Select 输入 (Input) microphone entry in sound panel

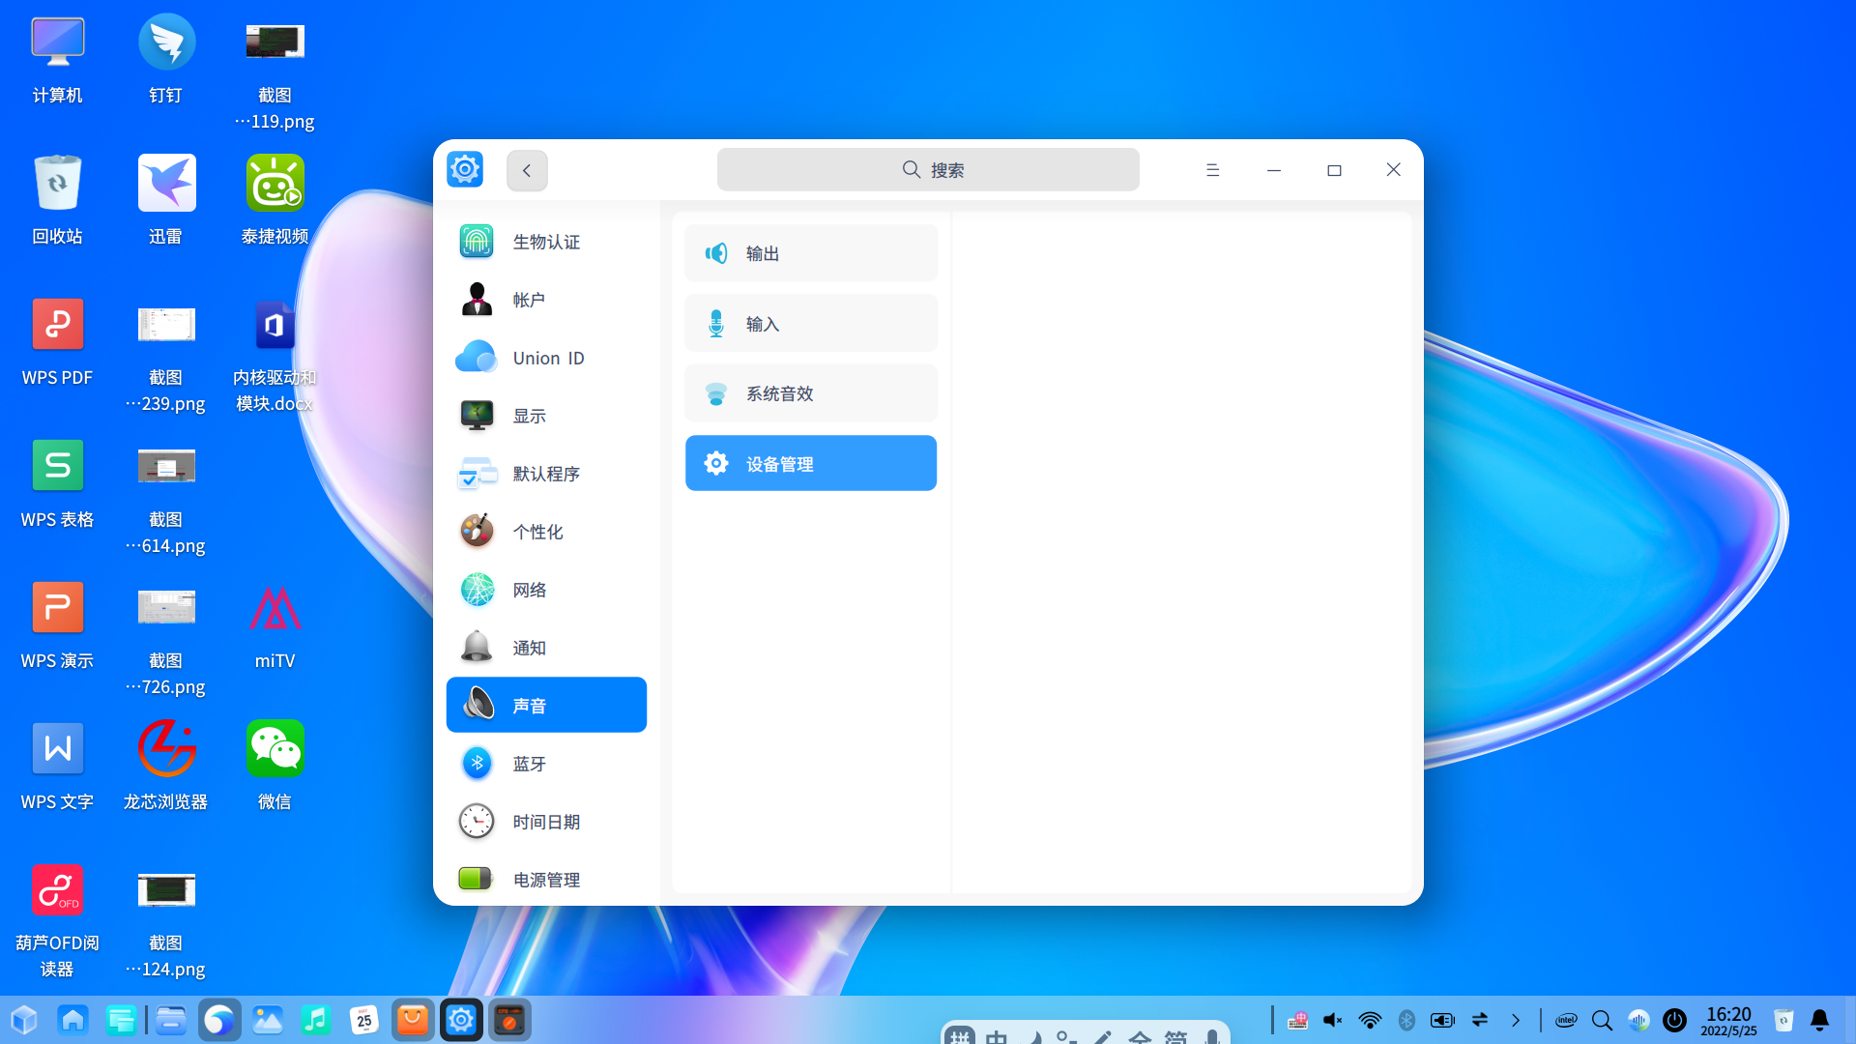811,323
